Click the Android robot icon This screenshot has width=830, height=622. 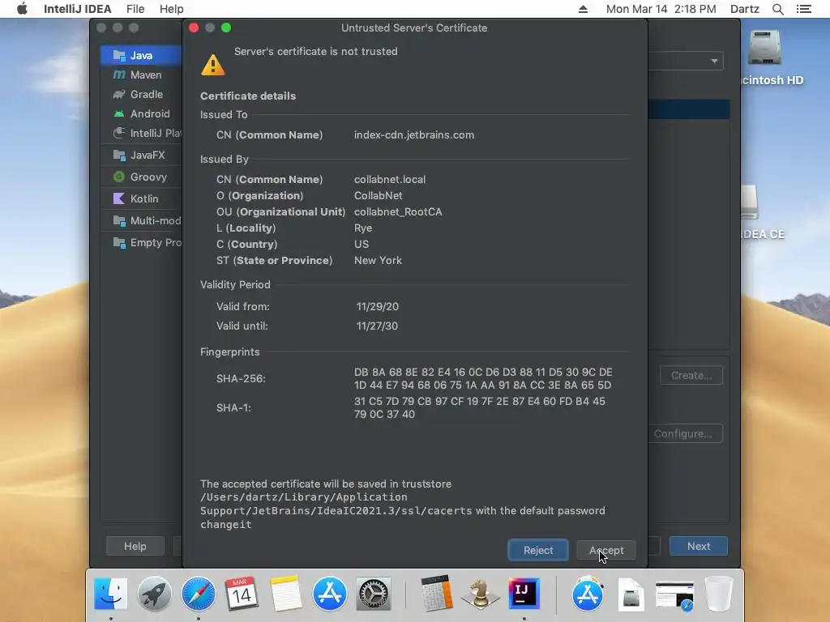119,113
